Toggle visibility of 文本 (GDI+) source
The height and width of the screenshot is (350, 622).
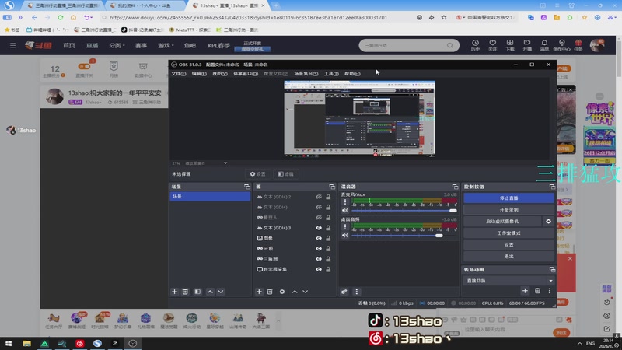319,207
